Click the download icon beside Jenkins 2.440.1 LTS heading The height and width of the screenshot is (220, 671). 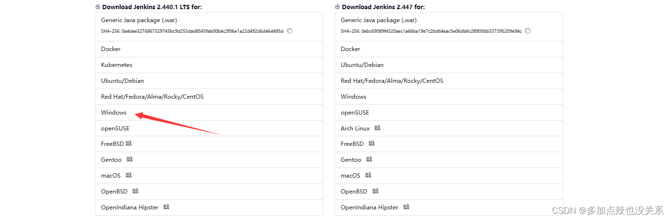(x=98, y=7)
